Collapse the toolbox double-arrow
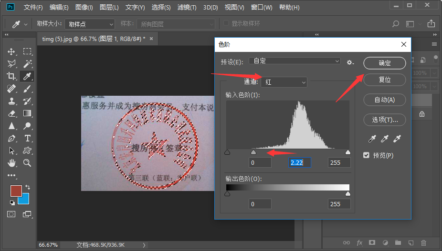The image size is (442, 251). pyautogui.click(x=7, y=35)
